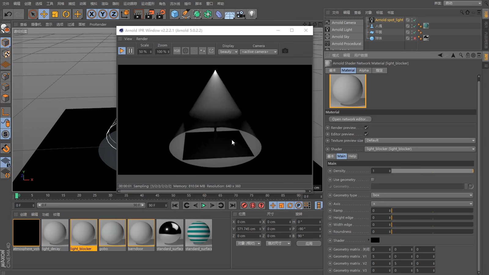489x275 pixels.
Task: Select the Rotate tool in the toolbar
Action: point(66,14)
